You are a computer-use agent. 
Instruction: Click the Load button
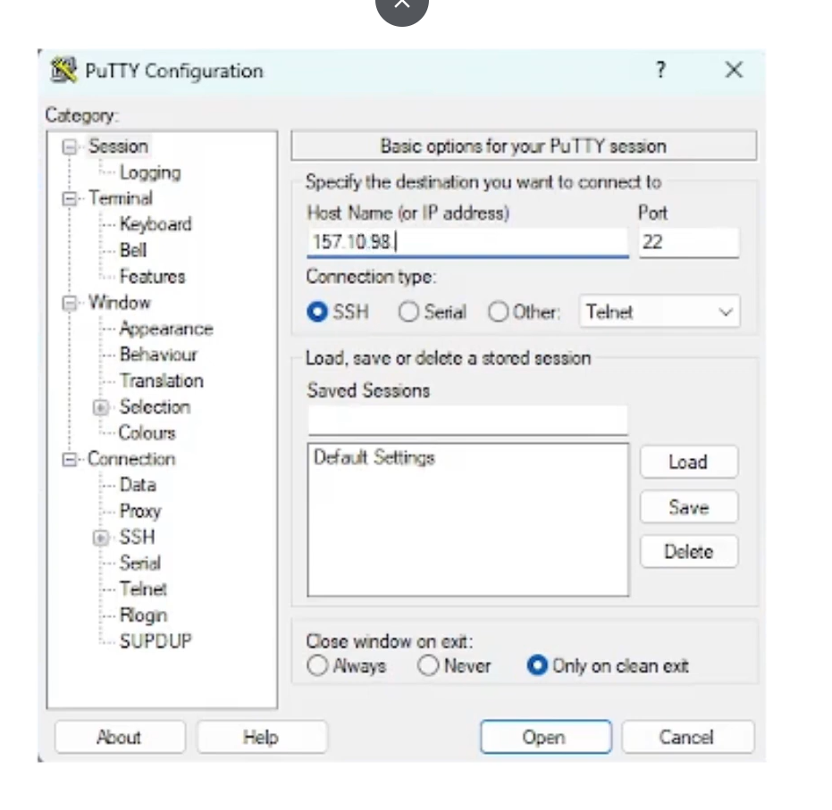pos(688,462)
